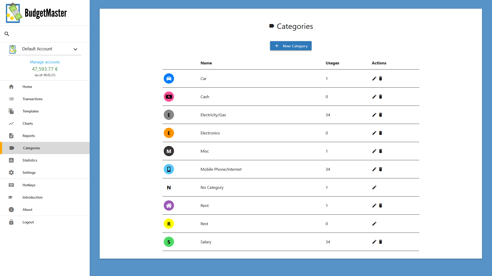This screenshot has height=276, width=492.
Task: Click the BudgetMaster logo
Action: 36,13
